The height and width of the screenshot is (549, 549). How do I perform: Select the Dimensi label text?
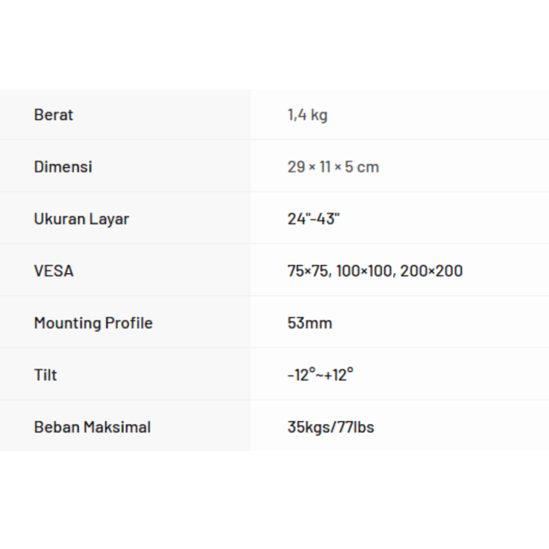(63, 167)
